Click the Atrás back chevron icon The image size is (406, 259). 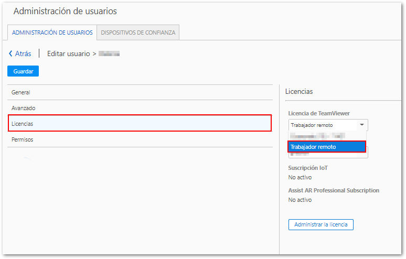click(x=10, y=53)
